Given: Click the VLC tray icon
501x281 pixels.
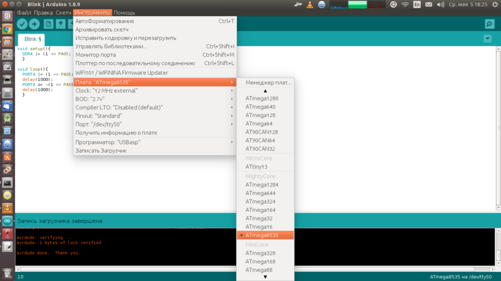Looking at the screenshot, I should point(310,5).
